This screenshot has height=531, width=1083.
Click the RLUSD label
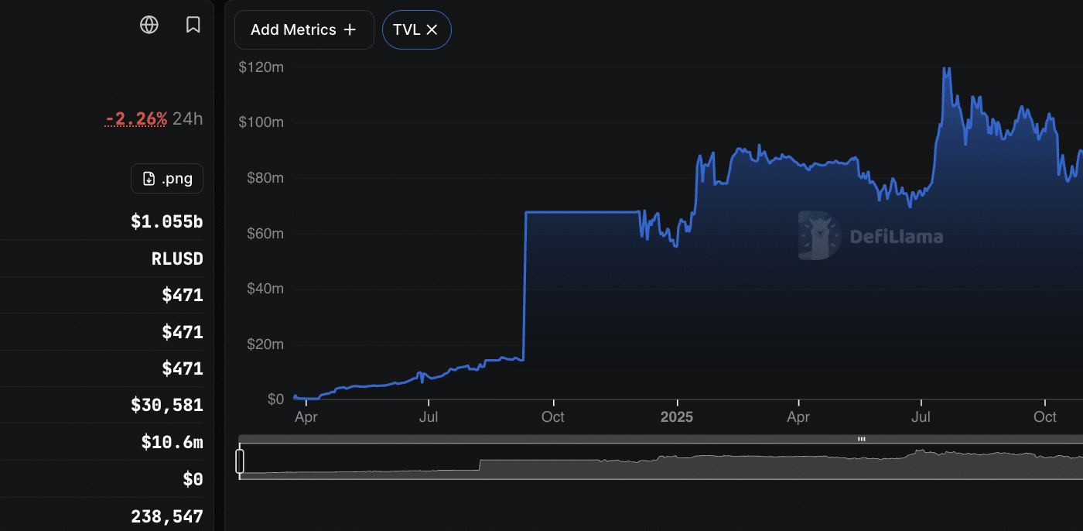tap(177, 259)
